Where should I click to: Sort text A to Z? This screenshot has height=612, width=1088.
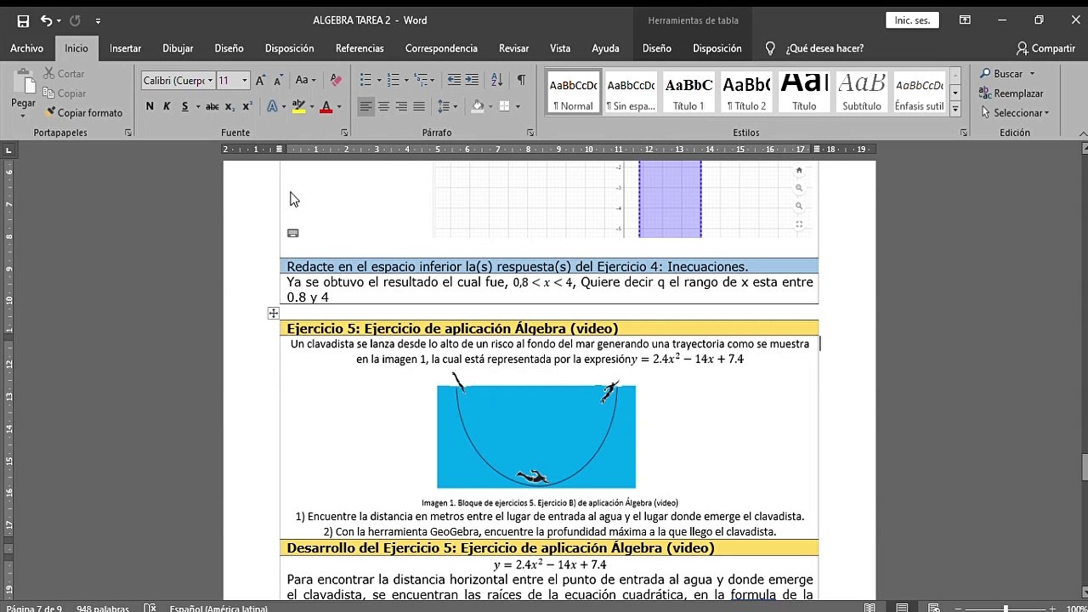coord(497,80)
